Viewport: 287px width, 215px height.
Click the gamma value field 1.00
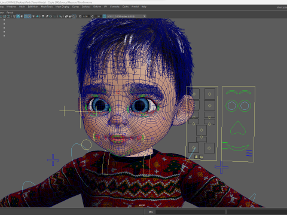click(x=98, y=16)
